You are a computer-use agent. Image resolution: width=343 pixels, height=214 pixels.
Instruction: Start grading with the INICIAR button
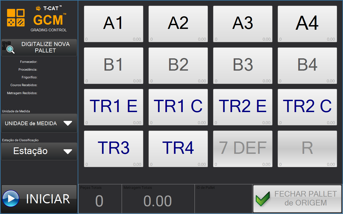(39, 199)
